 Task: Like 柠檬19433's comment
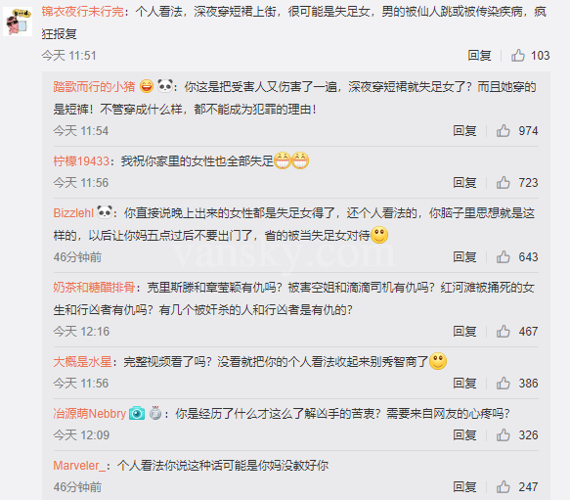(x=504, y=182)
